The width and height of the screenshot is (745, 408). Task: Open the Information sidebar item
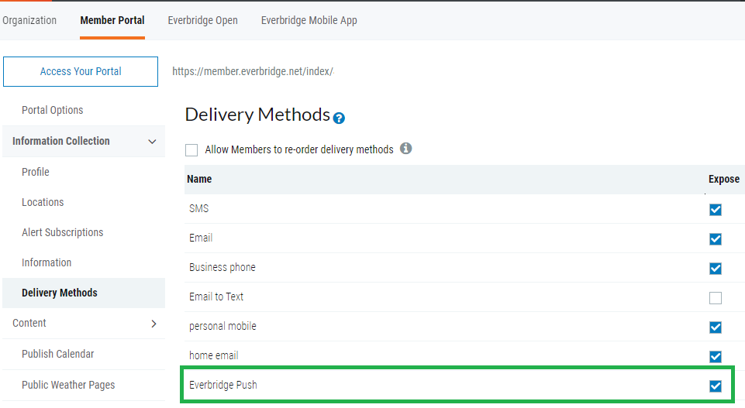47,262
